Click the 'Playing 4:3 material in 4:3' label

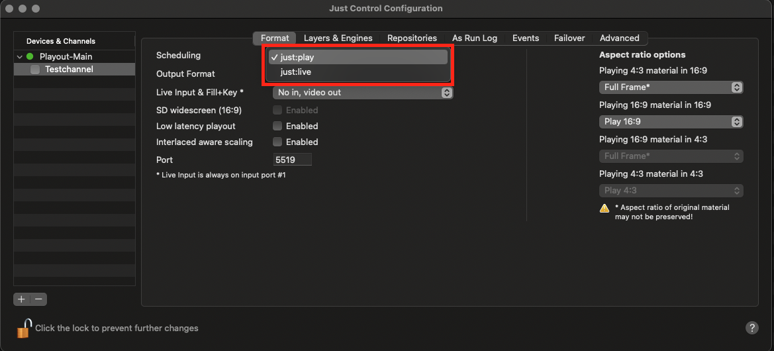[651, 174]
